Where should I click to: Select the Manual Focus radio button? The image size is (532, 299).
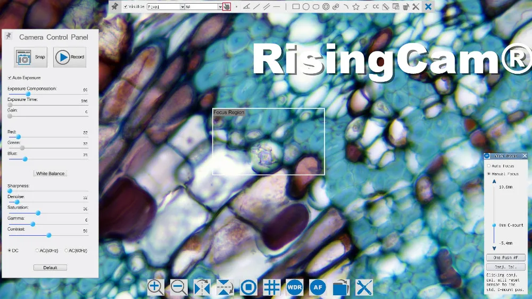point(489,174)
